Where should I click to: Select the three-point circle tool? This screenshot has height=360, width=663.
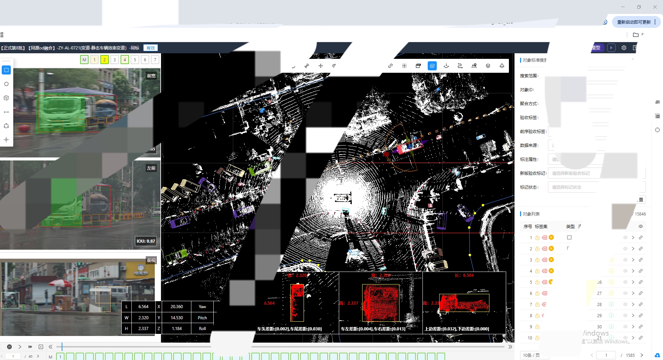tap(6, 126)
